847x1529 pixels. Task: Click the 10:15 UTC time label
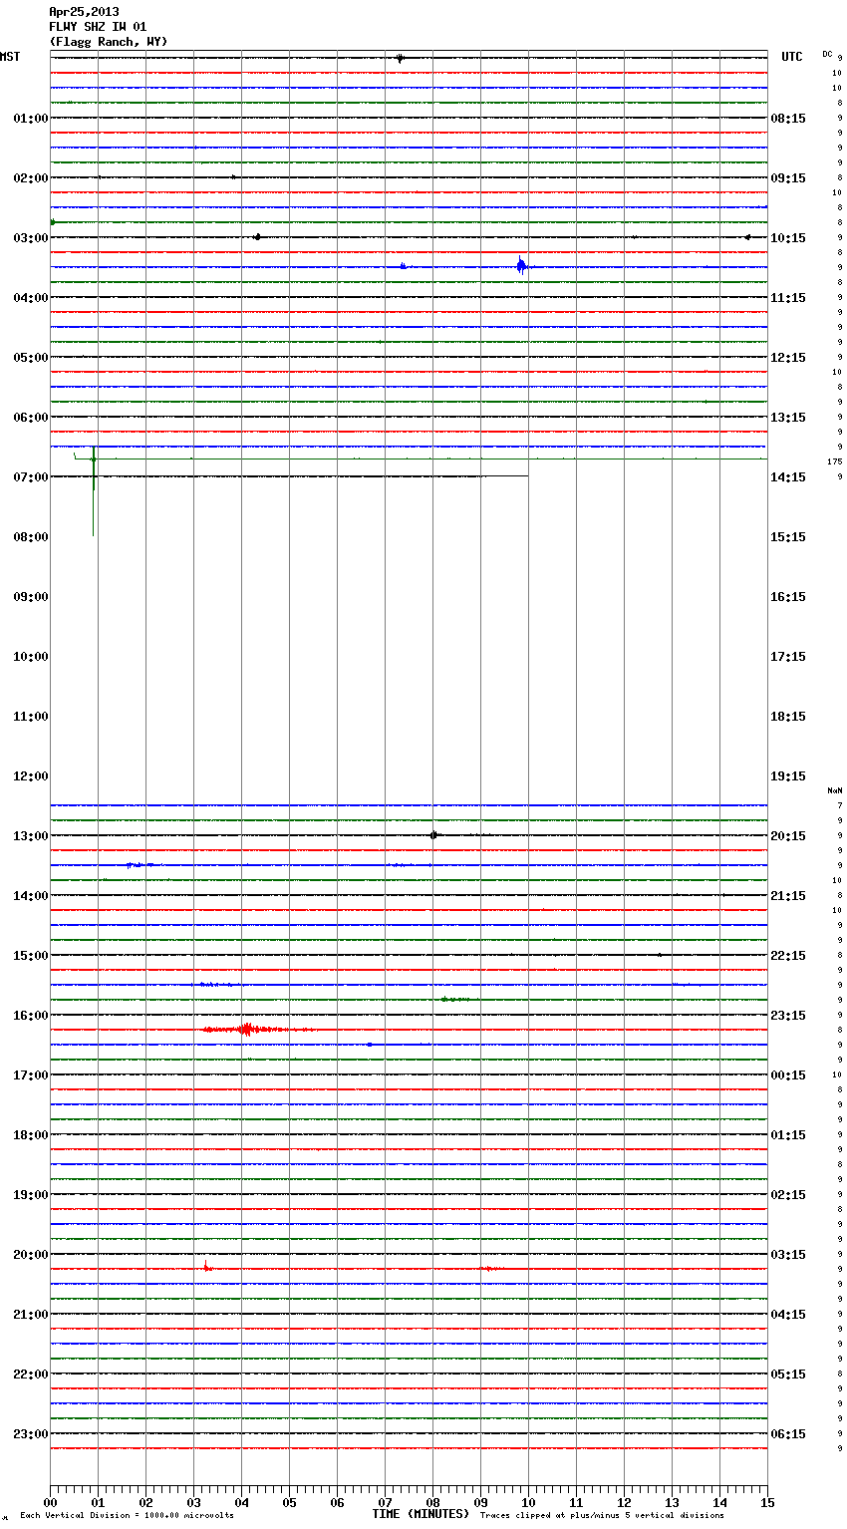[x=788, y=238]
